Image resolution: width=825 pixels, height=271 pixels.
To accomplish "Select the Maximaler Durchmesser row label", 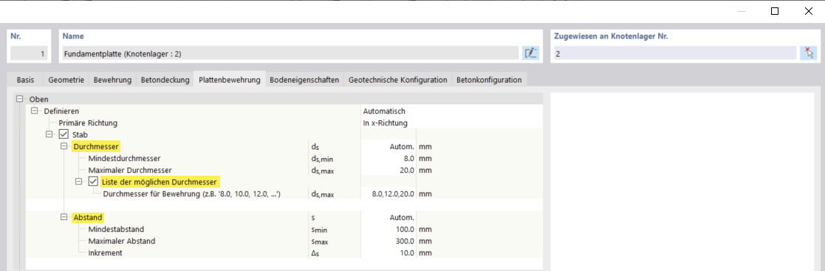I will [130, 170].
